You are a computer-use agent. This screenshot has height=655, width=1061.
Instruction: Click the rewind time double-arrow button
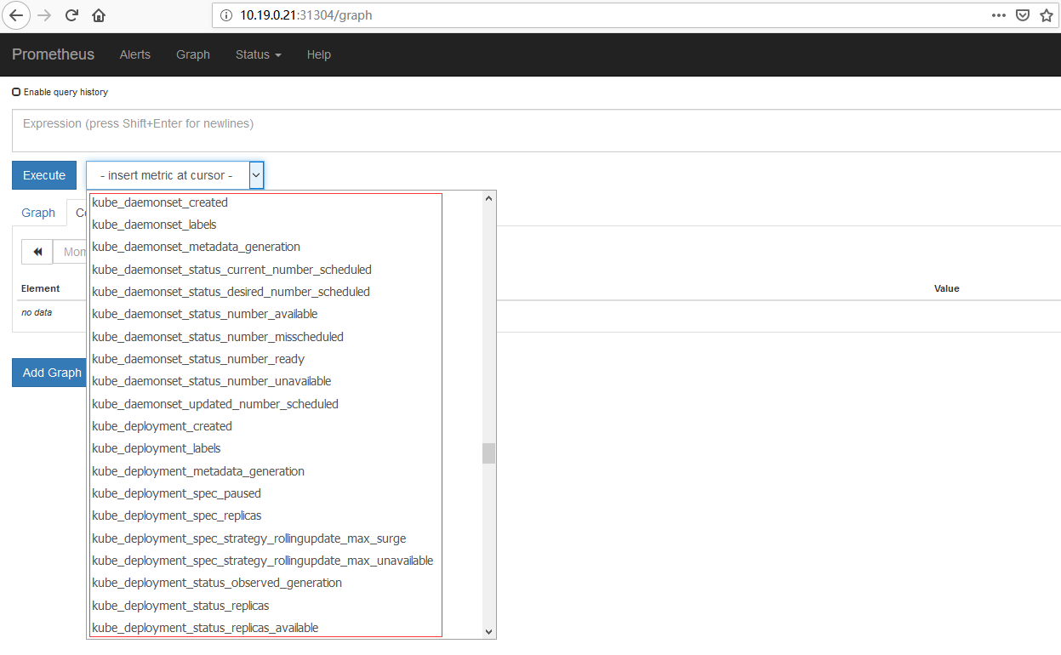[x=37, y=252]
